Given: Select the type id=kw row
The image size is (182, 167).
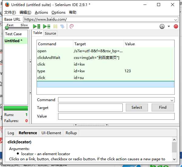Looking at the screenshot, I should (x=105, y=71).
